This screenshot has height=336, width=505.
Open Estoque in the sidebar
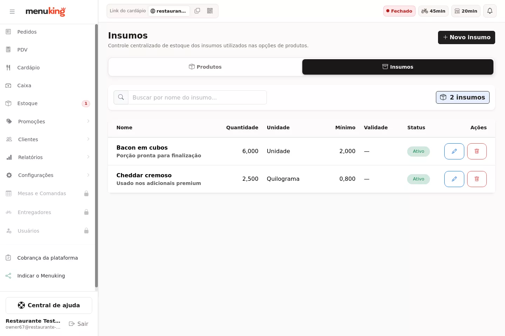pos(48,103)
